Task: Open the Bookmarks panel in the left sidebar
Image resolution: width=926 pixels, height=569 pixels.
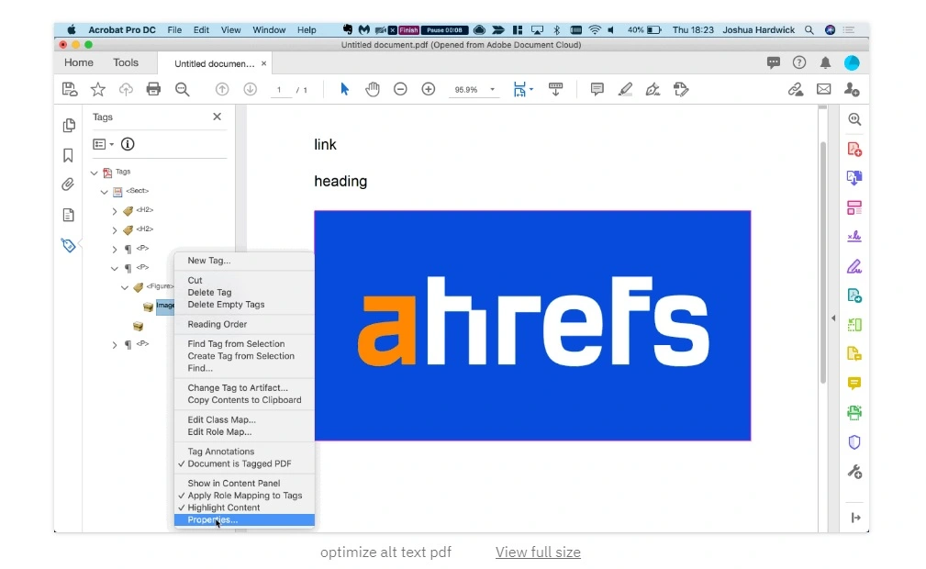Action: tap(69, 155)
